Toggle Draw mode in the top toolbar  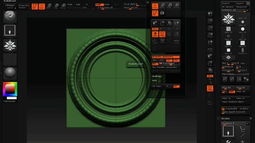41,6
